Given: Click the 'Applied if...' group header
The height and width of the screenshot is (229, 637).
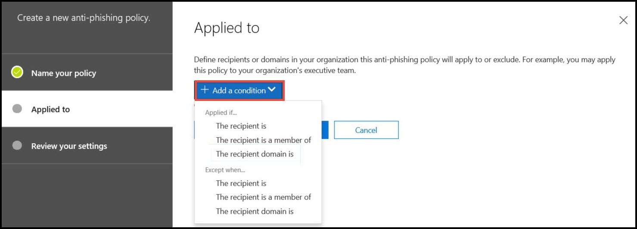Looking at the screenshot, I should (x=221, y=113).
